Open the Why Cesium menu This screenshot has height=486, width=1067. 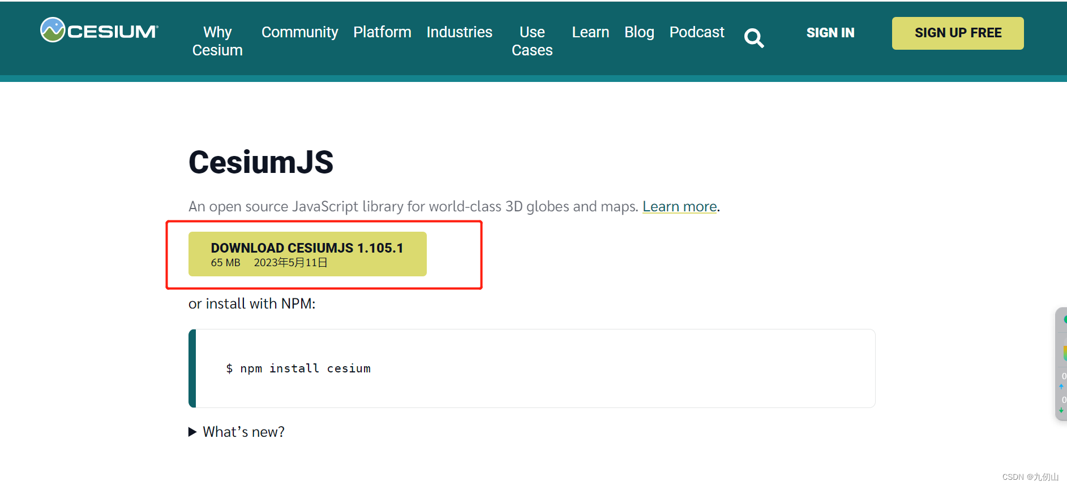tap(217, 41)
